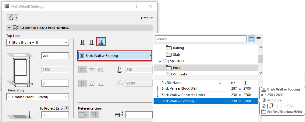Click the profile Search field
This screenshot has height=122, width=305.
[x=200, y=39]
